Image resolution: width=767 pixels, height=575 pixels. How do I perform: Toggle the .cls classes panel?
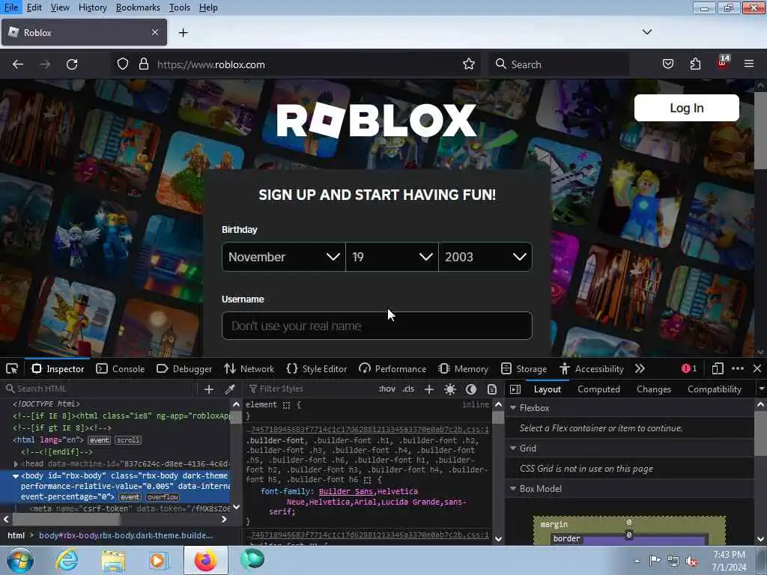point(408,389)
